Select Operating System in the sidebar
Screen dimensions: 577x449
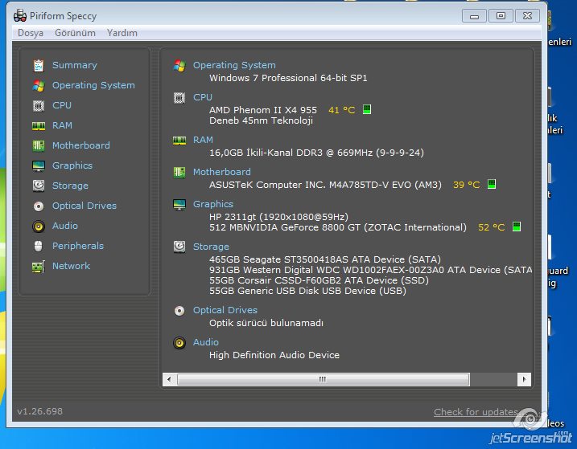pyautogui.click(x=93, y=86)
